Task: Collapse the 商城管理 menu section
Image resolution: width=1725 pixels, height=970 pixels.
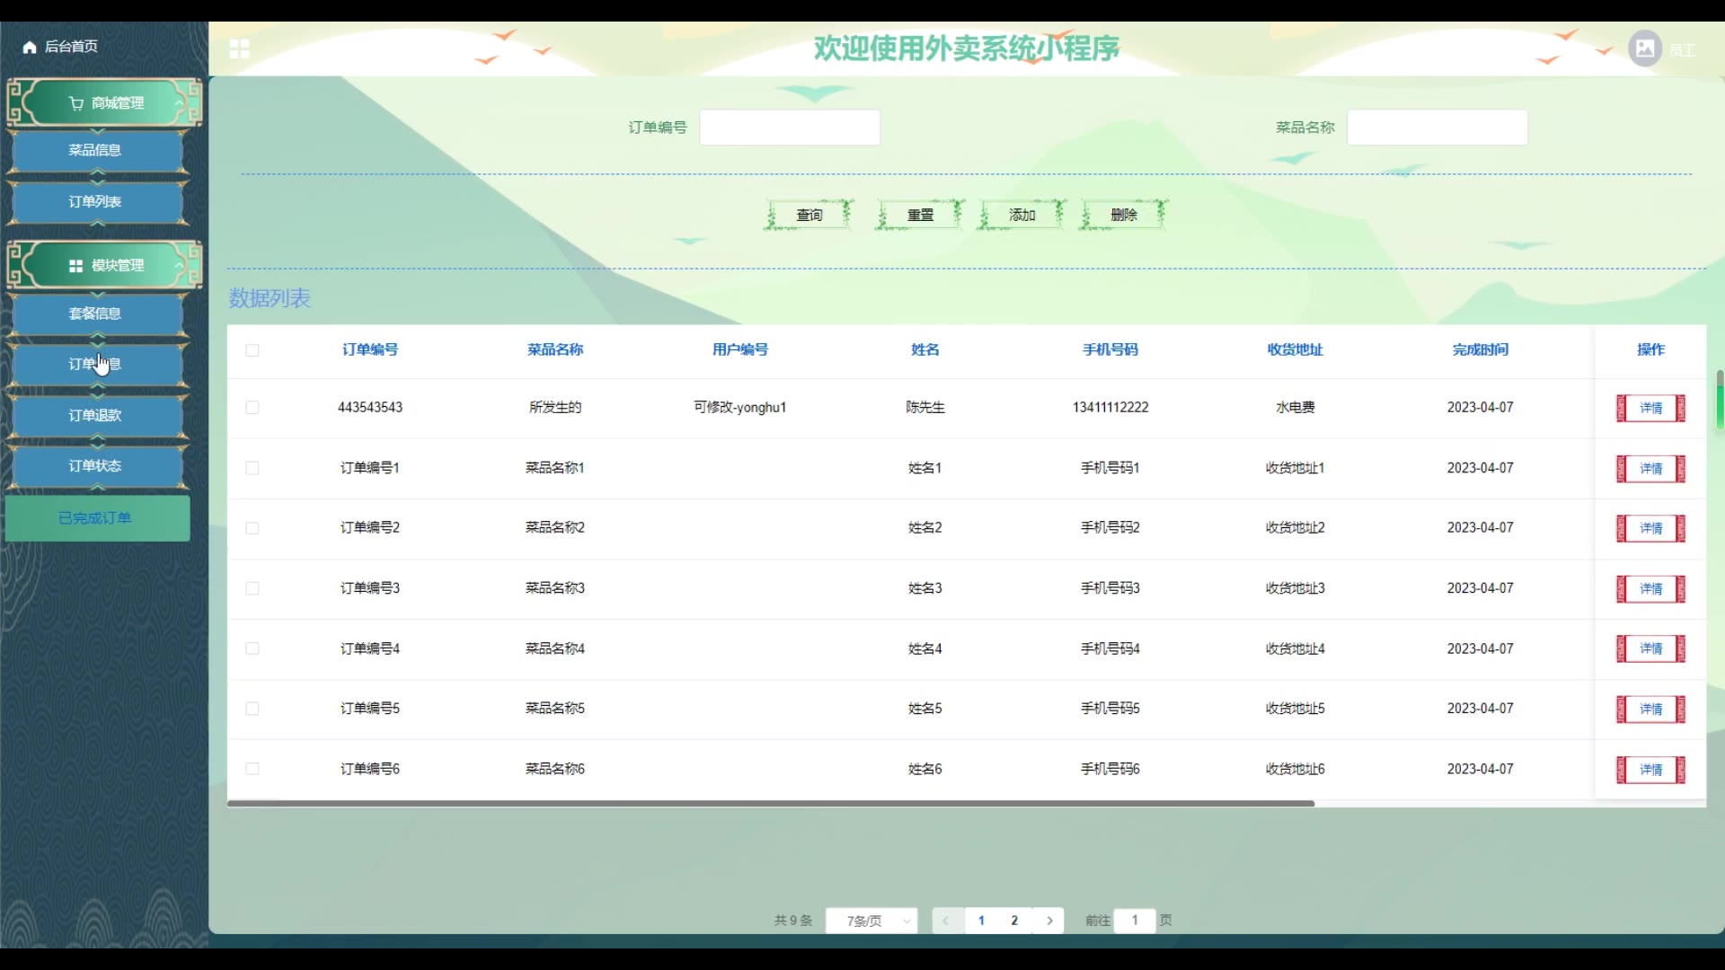Action: pyautogui.click(x=178, y=103)
